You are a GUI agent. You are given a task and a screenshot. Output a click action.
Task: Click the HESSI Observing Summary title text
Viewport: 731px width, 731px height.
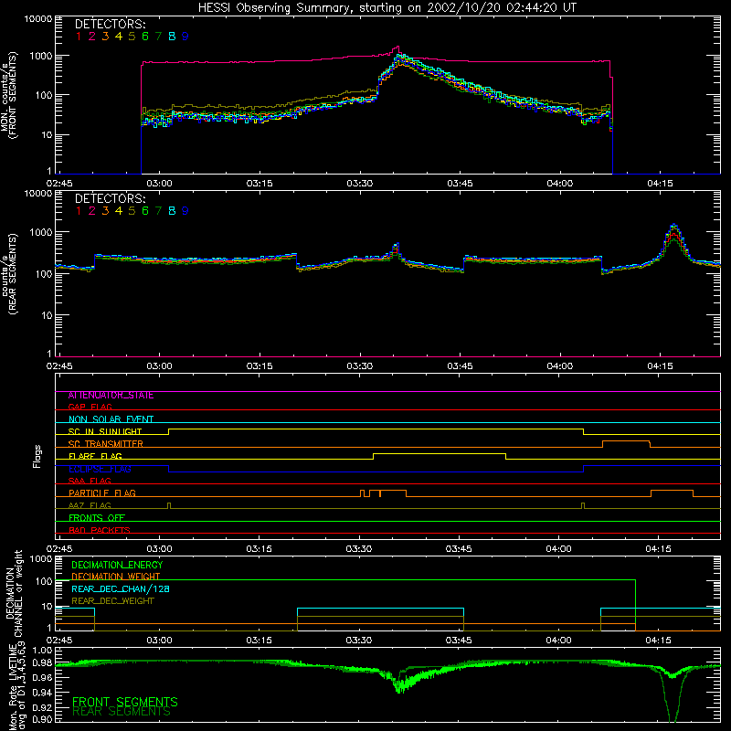(387, 7)
